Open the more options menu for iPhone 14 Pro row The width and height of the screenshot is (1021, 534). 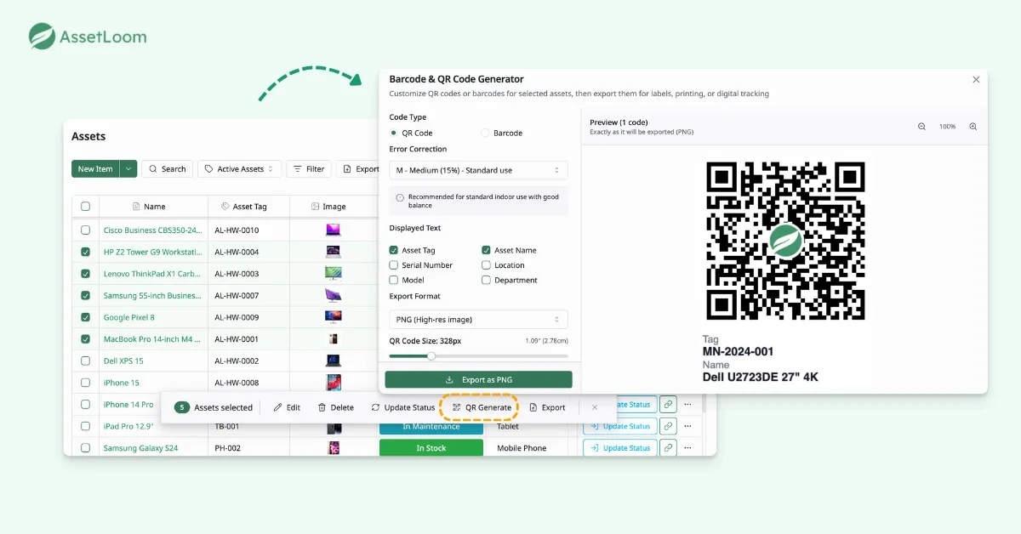pyautogui.click(x=688, y=405)
